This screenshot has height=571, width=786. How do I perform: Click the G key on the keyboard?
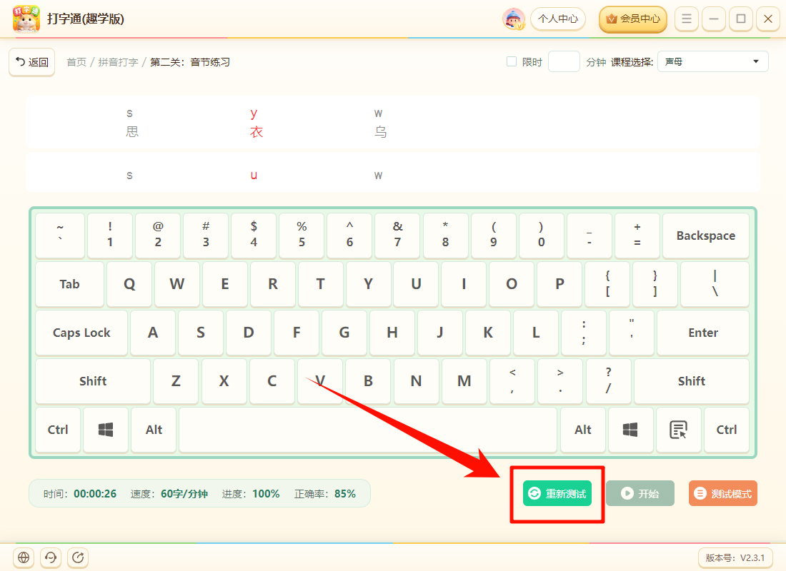(x=344, y=333)
